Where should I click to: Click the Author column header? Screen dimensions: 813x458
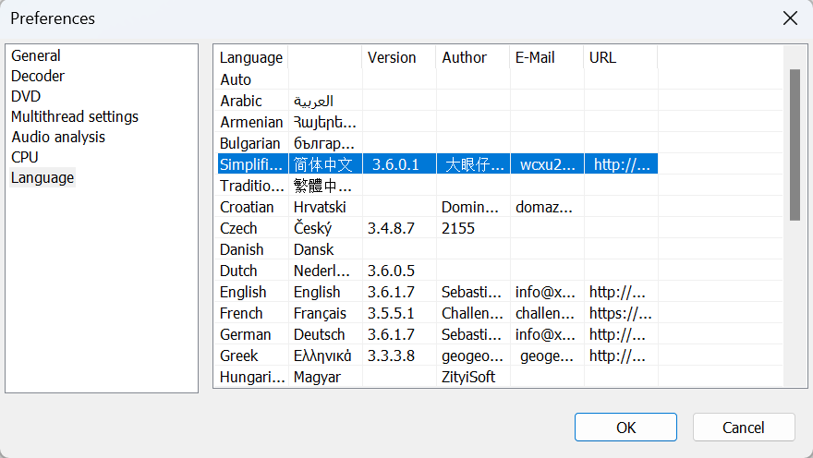(x=473, y=57)
